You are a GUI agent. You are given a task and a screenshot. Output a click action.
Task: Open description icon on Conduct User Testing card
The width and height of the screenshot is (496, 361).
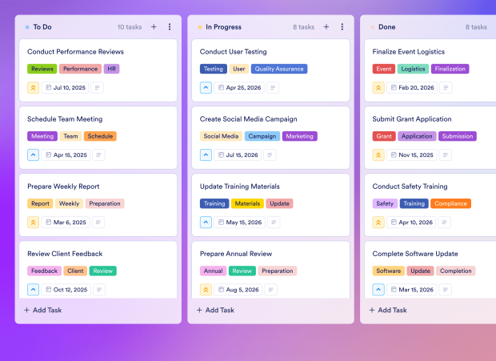(x=273, y=87)
